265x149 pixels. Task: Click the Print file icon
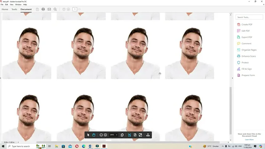[43, 9]
